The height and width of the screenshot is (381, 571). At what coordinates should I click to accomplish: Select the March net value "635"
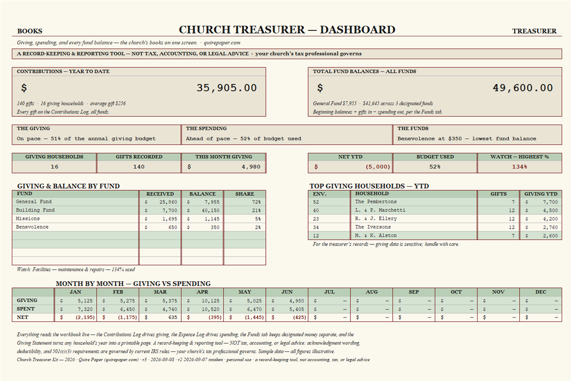tap(172, 318)
